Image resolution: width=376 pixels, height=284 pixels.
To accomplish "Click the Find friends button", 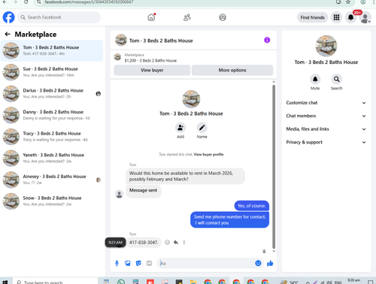I will click(312, 17).
